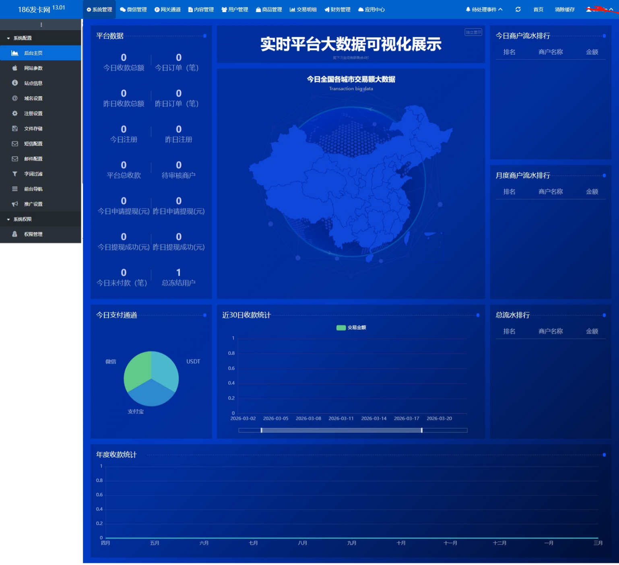Click the 邮件配置 envelope icon
The image size is (619, 565).
tap(15, 159)
